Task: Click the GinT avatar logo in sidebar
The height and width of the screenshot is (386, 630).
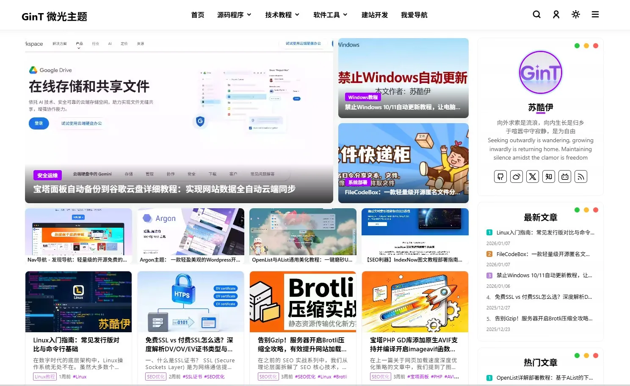Action: pyautogui.click(x=541, y=72)
